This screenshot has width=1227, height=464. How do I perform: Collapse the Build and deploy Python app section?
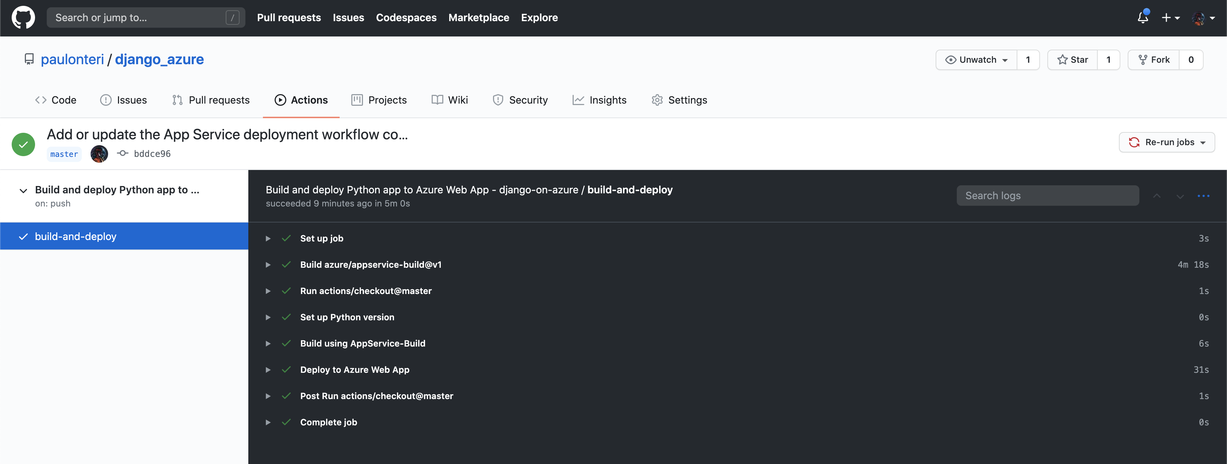coord(23,190)
